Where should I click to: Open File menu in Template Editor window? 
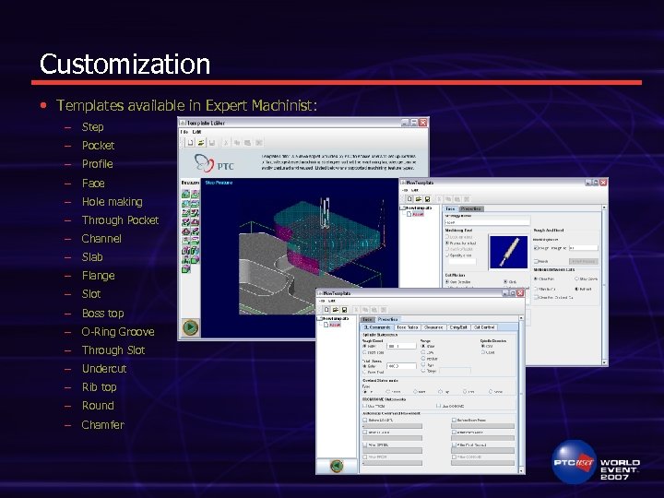coord(184,132)
